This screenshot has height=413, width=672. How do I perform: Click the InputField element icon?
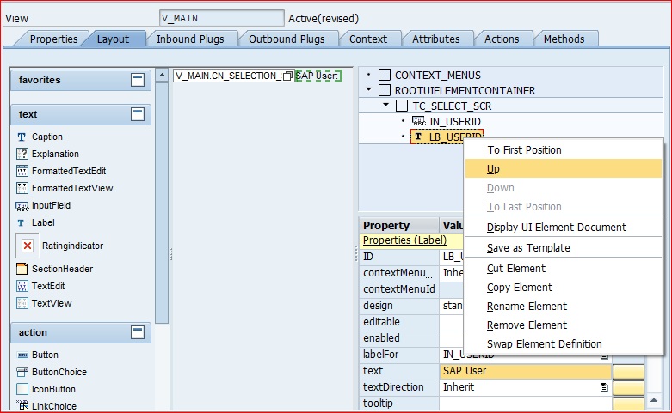tap(22, 206)
